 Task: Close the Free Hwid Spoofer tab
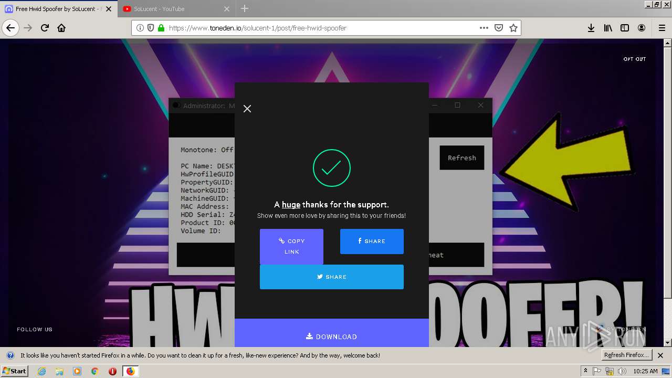[x=109, y=9]
